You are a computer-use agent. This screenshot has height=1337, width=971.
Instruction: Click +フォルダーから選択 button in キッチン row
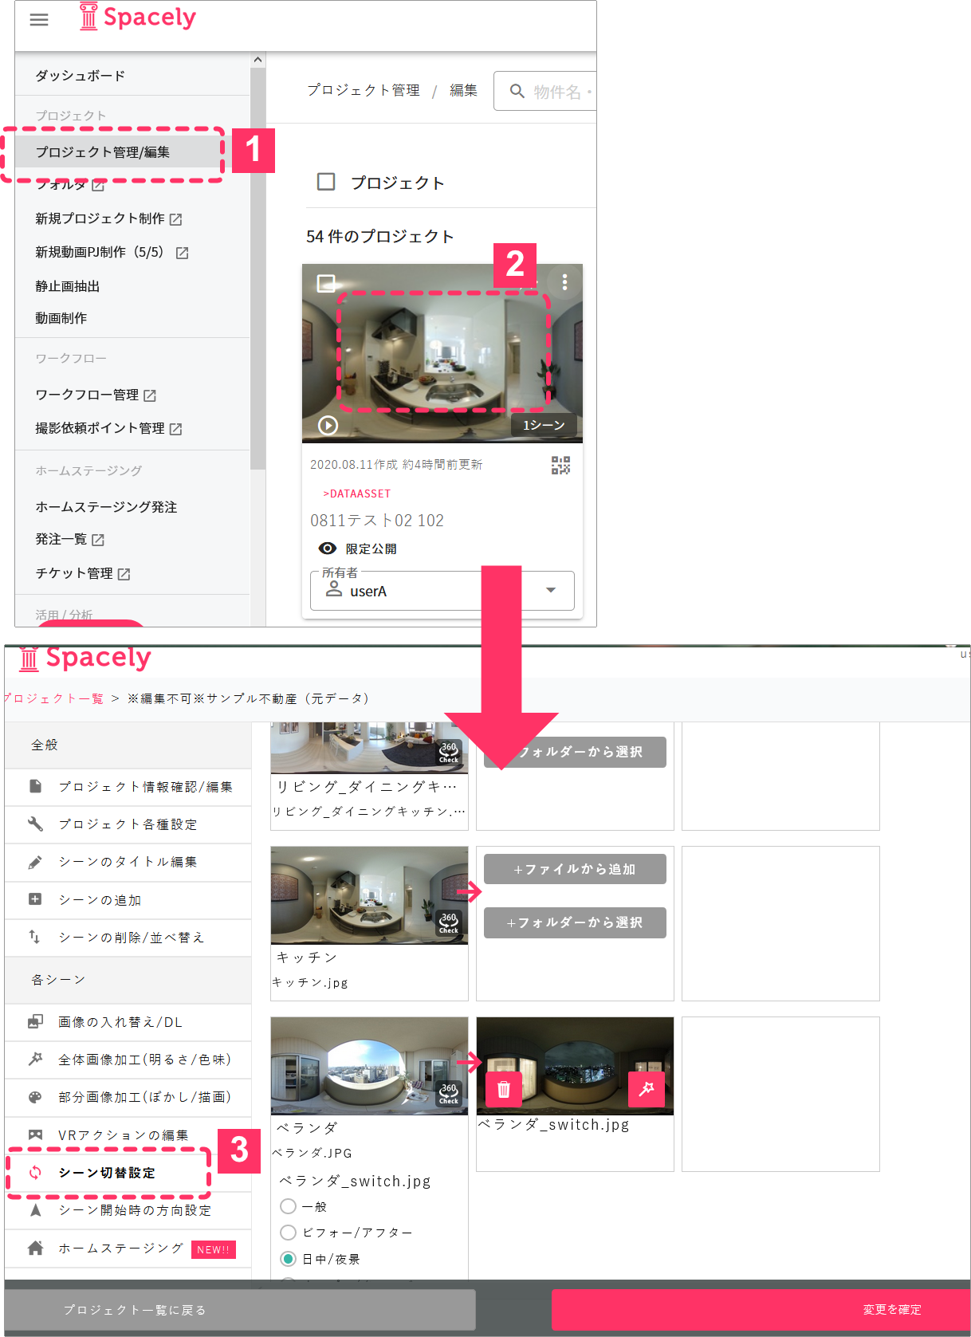point(575,922)
